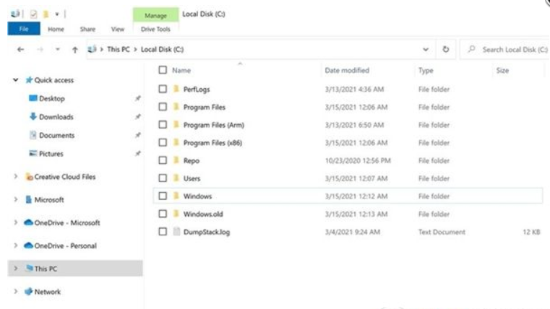Click the OneDrive - Personal cloud icon
The height and width of the screenshot is (309, 550).
[x=29, y=245]
